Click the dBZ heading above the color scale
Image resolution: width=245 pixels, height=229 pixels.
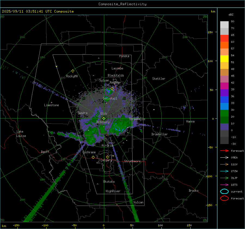pos(231,14)
